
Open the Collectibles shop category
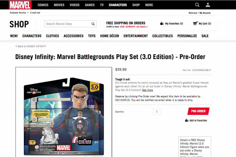click(x=163, y=36)
